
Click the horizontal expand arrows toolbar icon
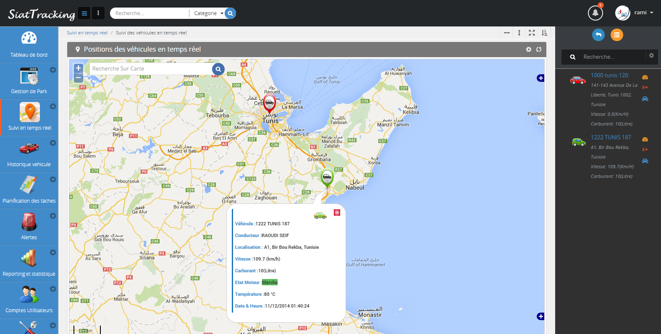(x=507, y=33)
